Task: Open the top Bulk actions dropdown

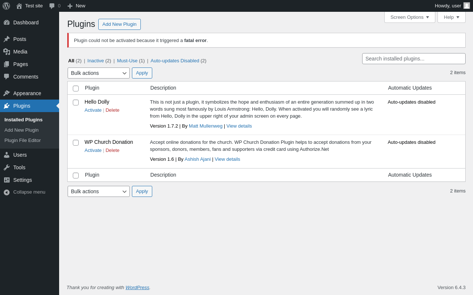Action: pyautogui.click(x=99, y=73)
